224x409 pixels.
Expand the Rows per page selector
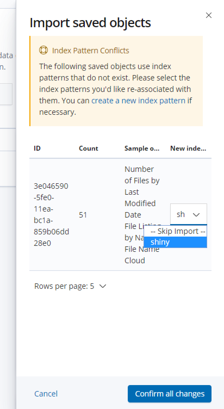[x=70, y=286]
